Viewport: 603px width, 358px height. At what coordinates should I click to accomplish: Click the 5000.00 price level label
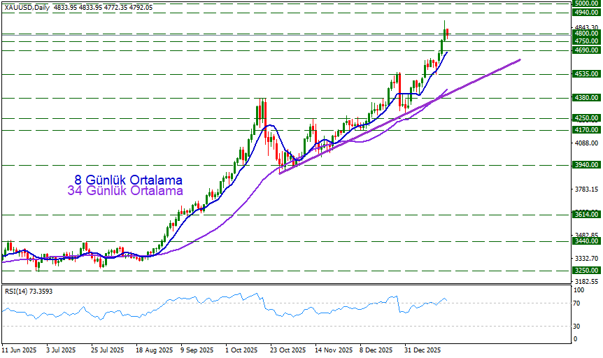tap(585, 3)
